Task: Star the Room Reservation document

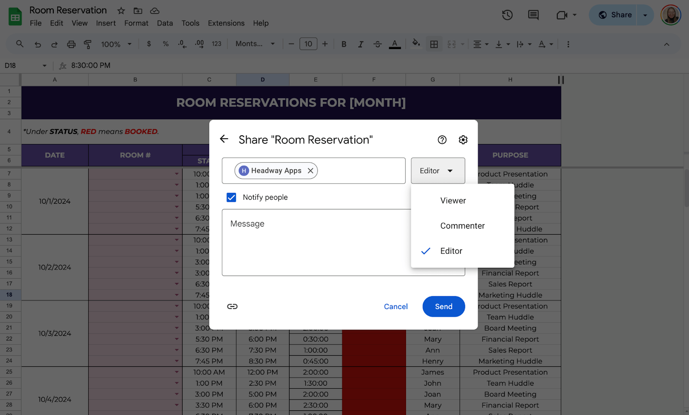Action: tap(121, 10)
